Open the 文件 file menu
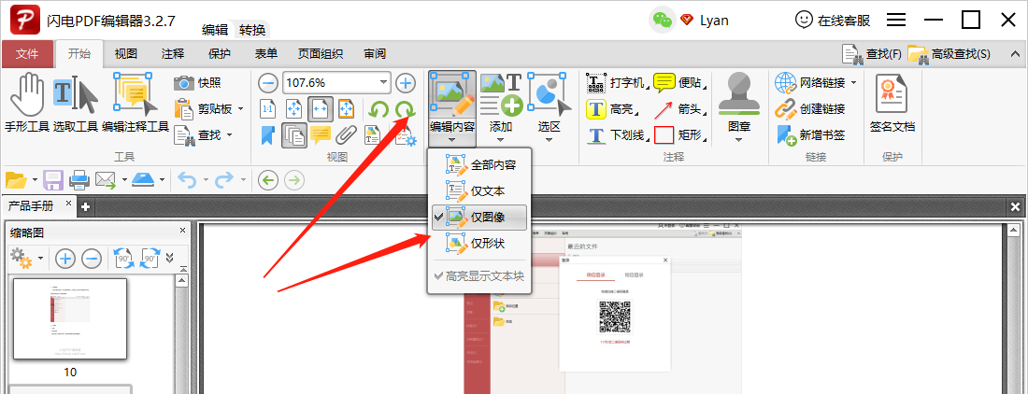 [x=27, y=54]
